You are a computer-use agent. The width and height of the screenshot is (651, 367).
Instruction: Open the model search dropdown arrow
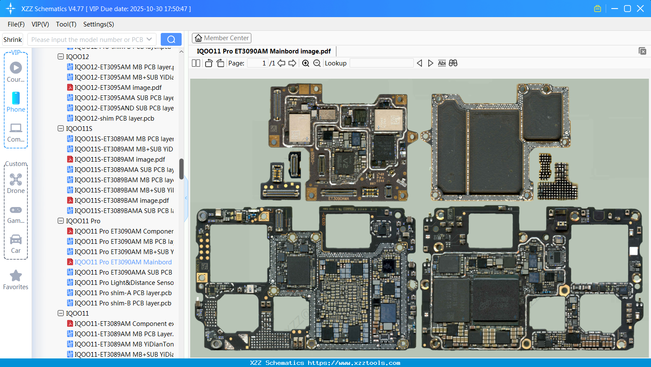(149, 39)
